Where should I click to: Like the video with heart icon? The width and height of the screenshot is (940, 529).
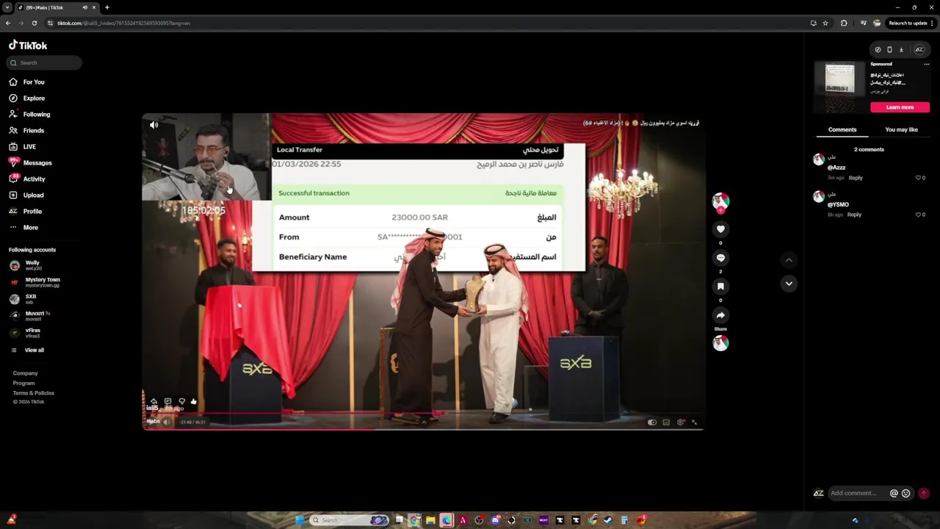(x=720, y=229)
